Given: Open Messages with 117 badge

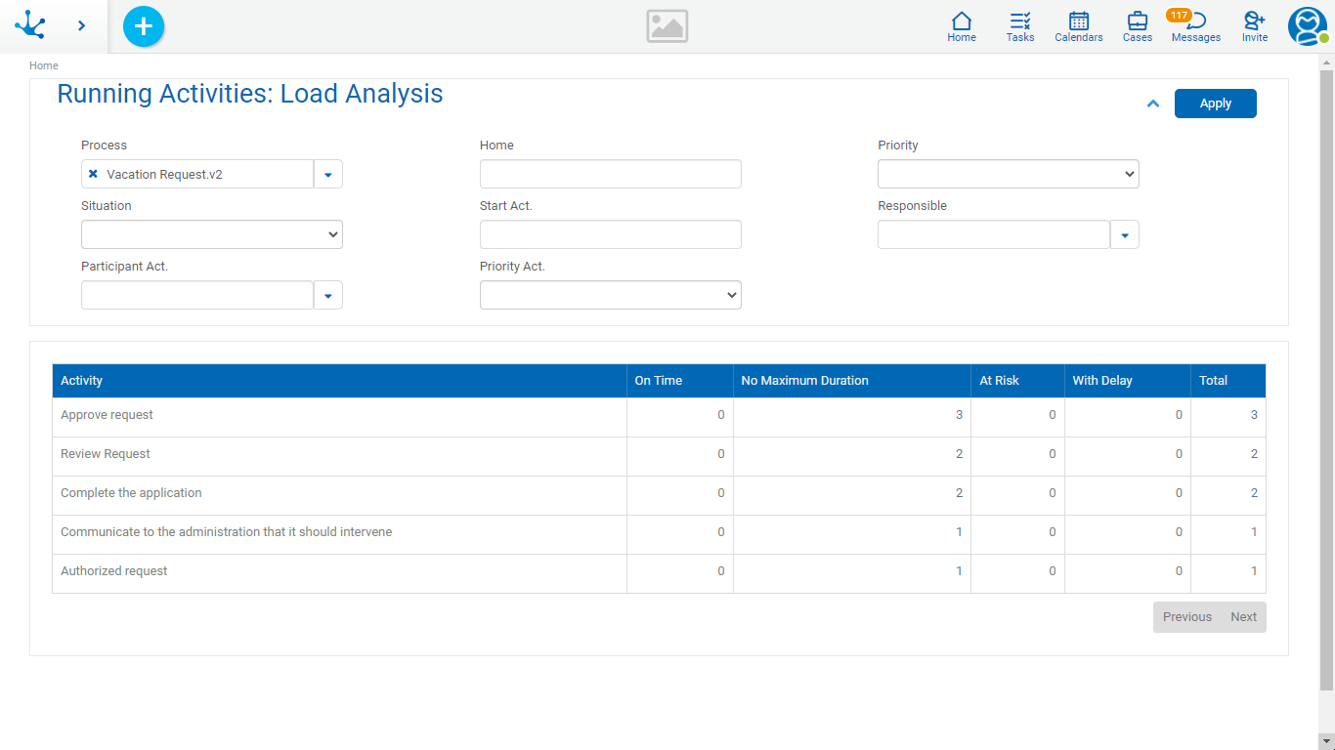Looking at the screenshot, I should (x=1195, y=26).
